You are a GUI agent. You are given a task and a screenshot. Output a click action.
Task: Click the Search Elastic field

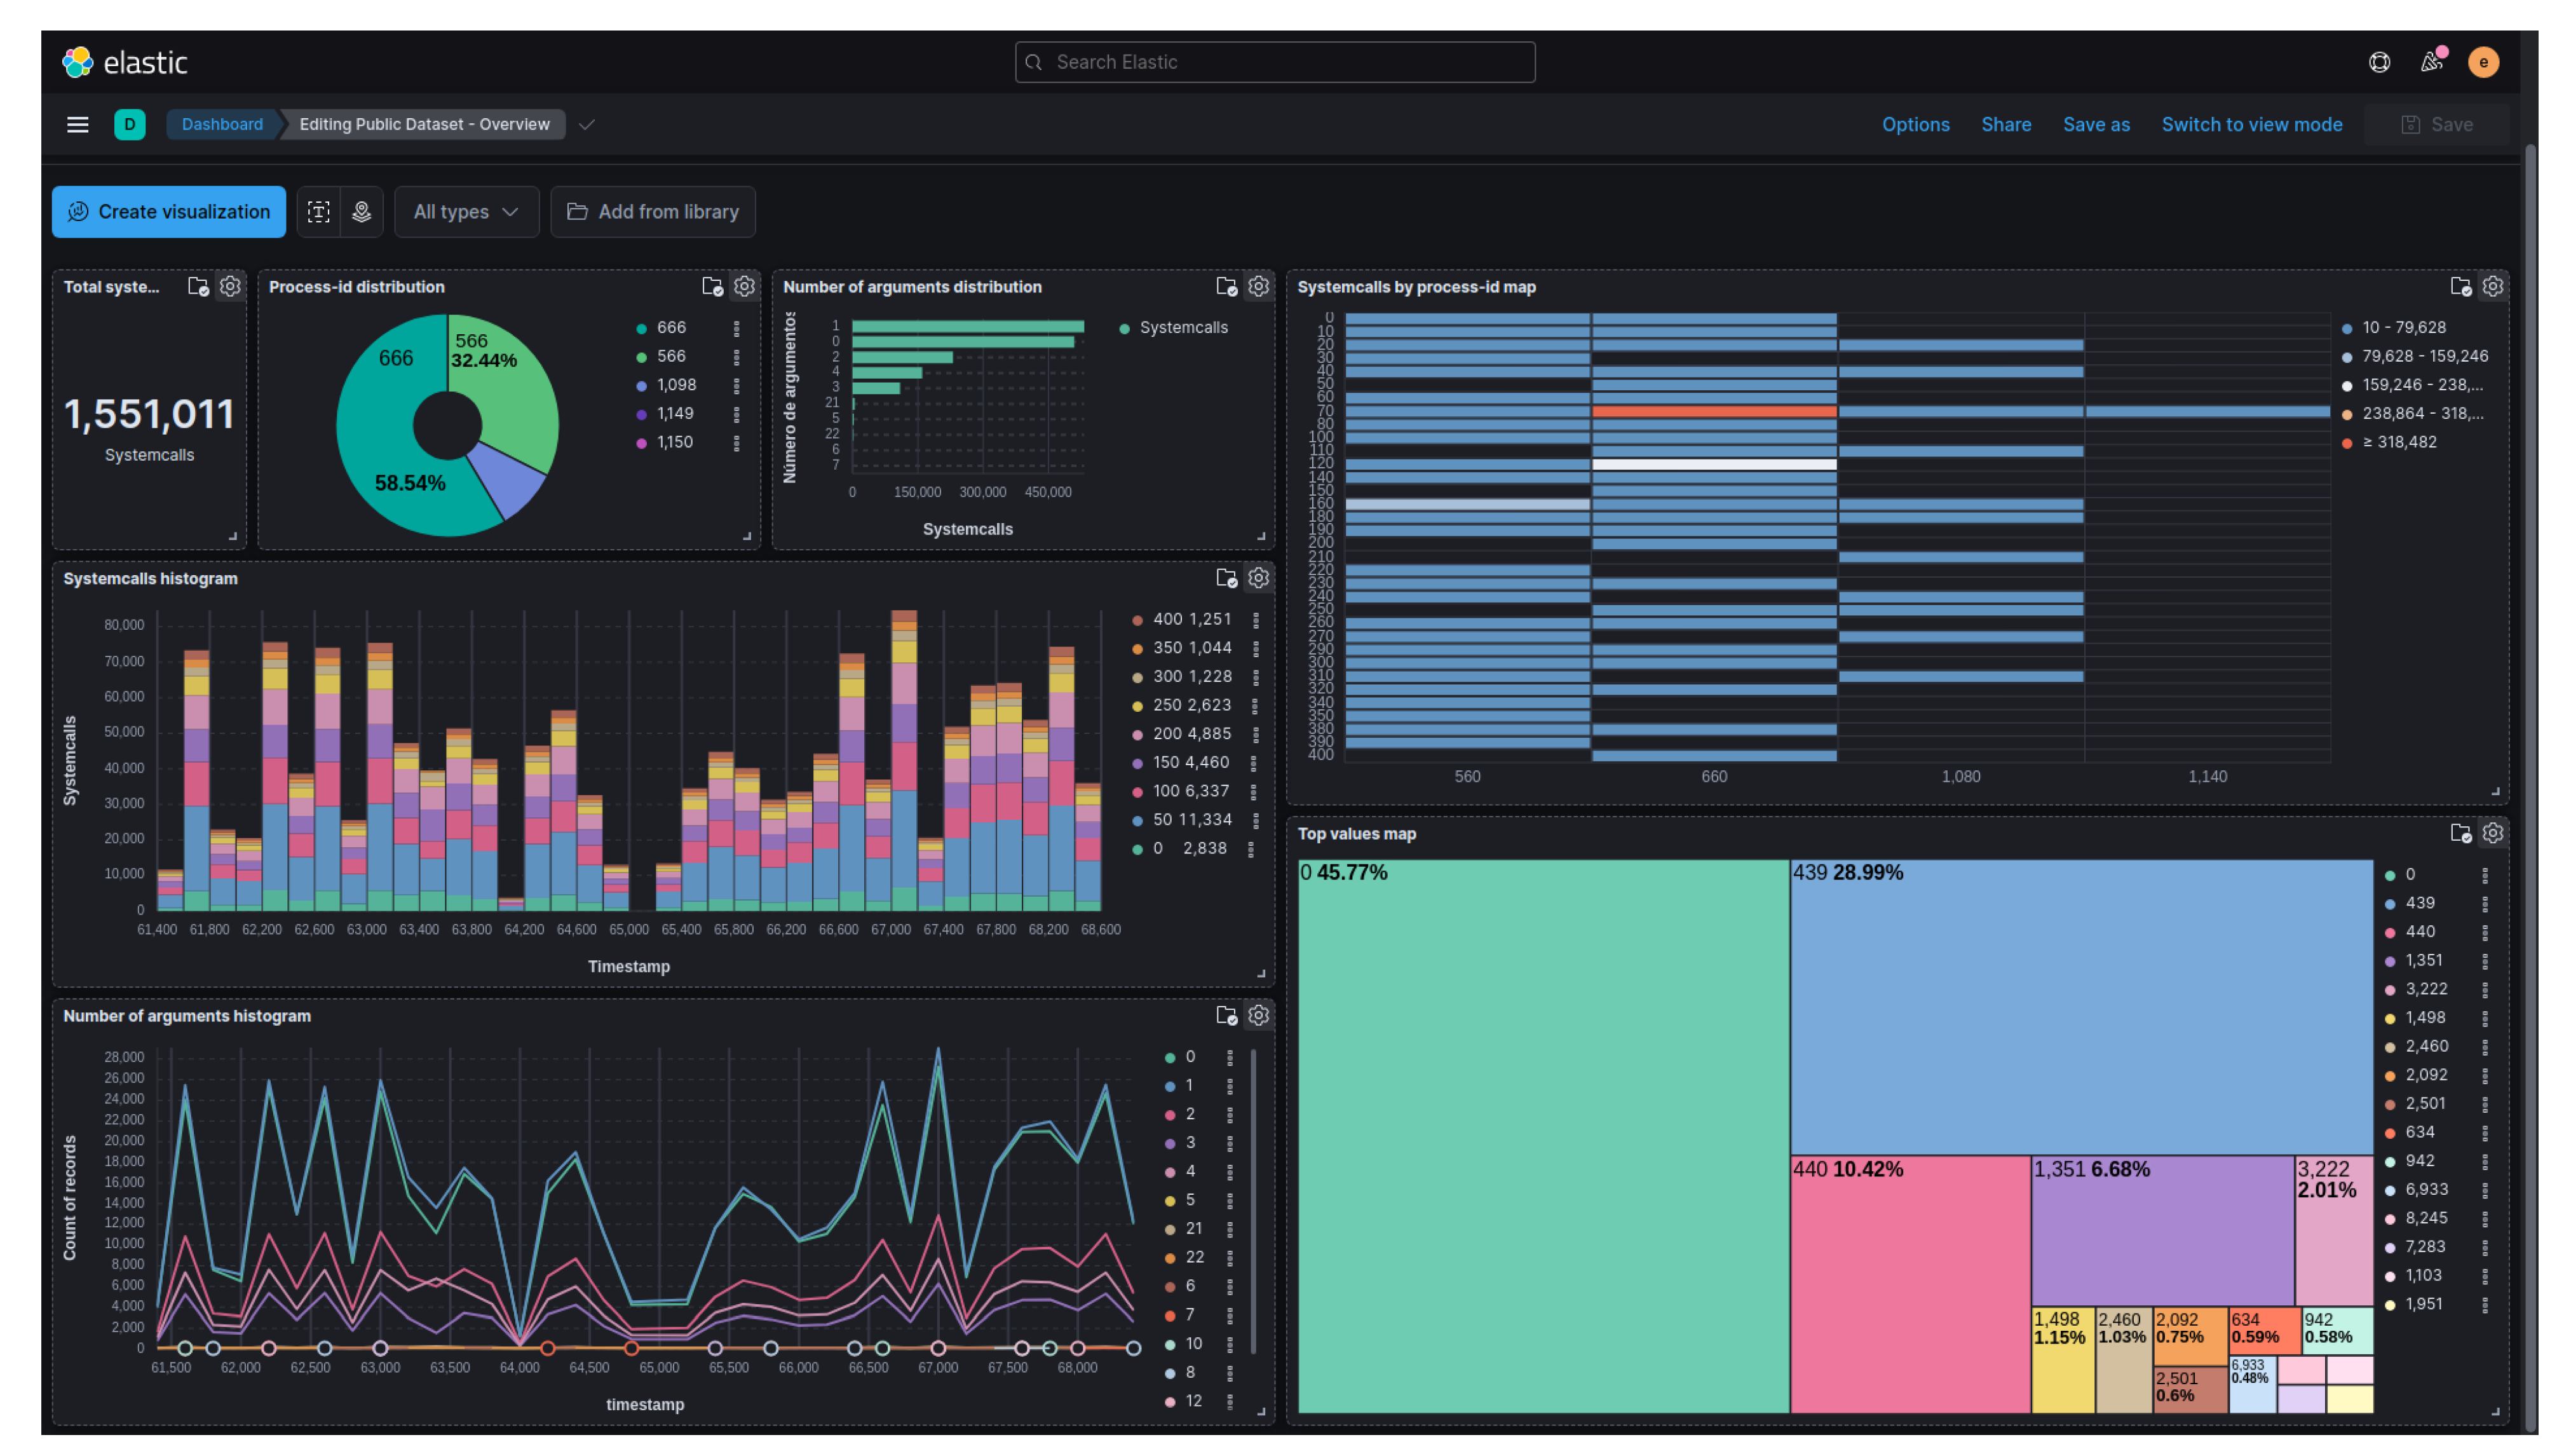(x=1275, y=62)
